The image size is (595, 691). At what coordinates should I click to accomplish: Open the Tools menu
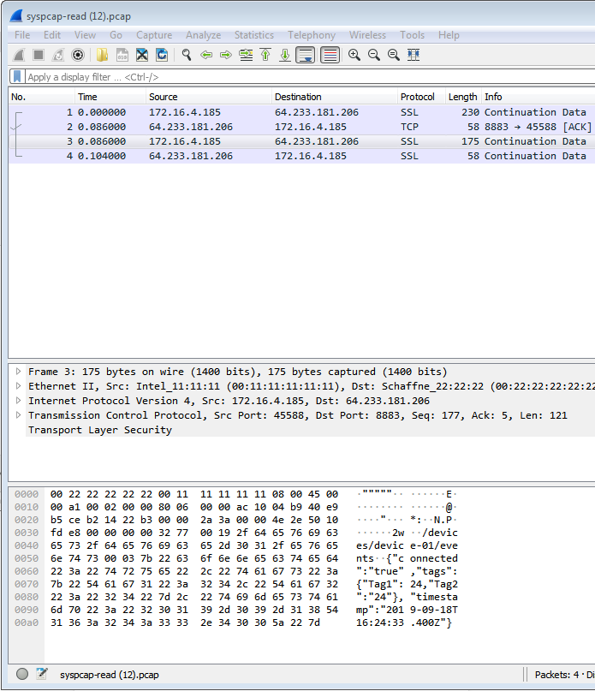pos(412,35)
